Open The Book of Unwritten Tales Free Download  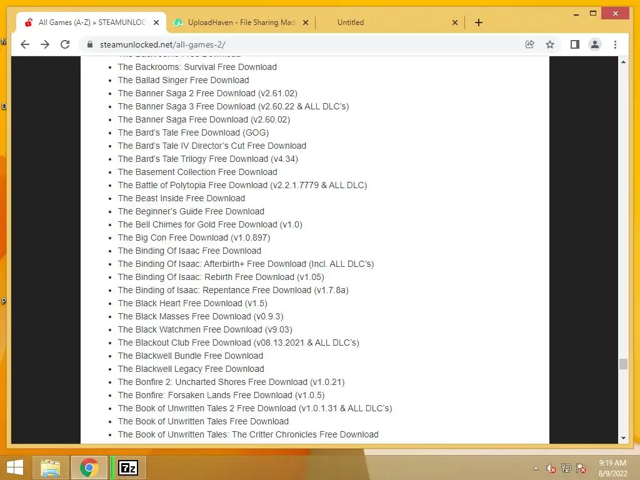(203, 421)
